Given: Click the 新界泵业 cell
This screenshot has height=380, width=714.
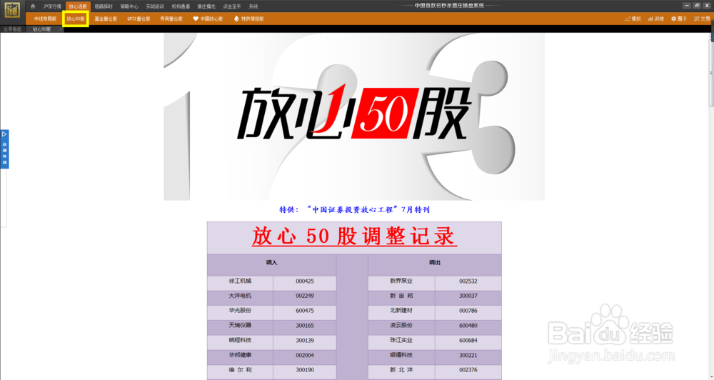Looking at the screenshot, I should pyautogui.click(x=401, y=281).
